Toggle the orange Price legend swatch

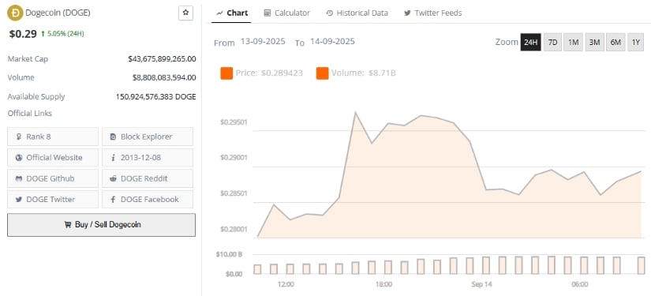[226, 73]
